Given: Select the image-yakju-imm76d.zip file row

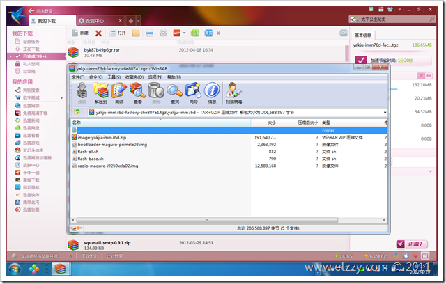Looking at the screenshot, I should 229,137.
